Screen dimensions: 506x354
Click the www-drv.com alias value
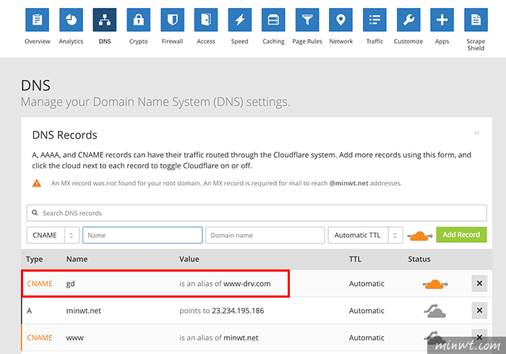pos(247,284)
